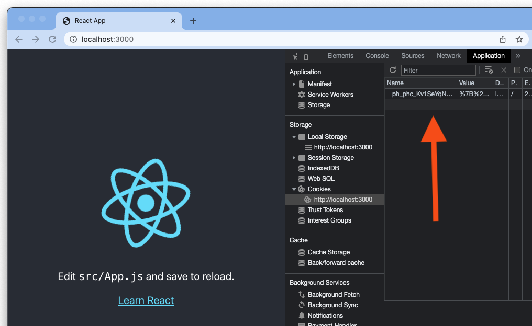The image size is (532, 326).
Task: Open IndexedDB in Storage sidebar
Action: point(323,168)
